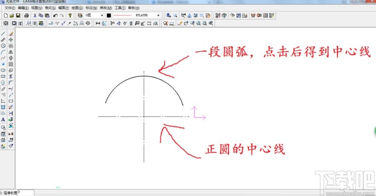Image resolution: width=376 pixels, height=196 pixels.
Task: Open the 0层 layer dropdown
Action: pyautogui.click(x=102, y=15)
